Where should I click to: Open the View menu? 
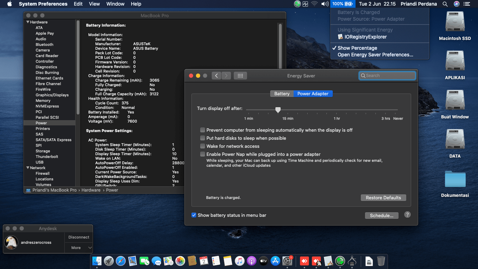pyautogui.click(x=94, y=4)
